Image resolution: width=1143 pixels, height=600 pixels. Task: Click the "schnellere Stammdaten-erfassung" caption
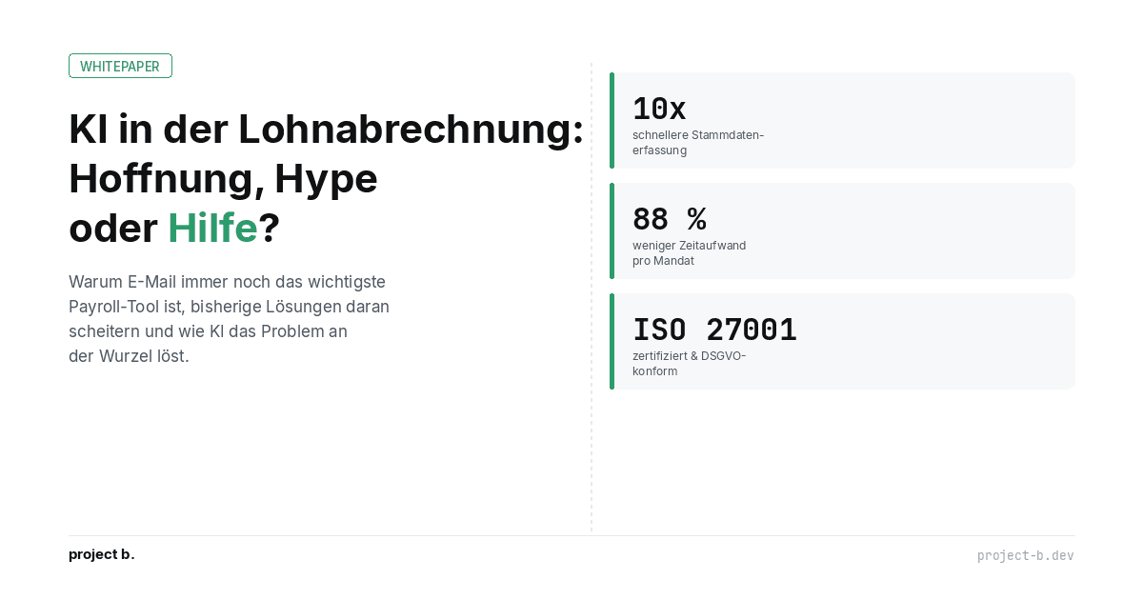698,143
